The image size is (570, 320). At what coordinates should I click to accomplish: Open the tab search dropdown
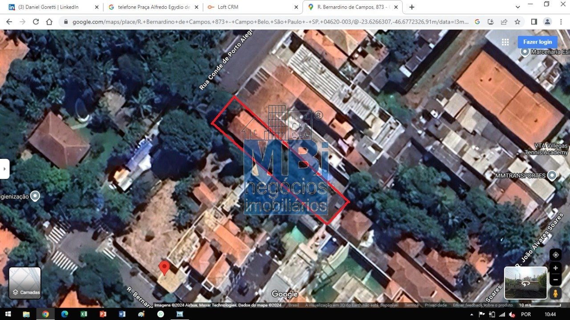[517, 7]
